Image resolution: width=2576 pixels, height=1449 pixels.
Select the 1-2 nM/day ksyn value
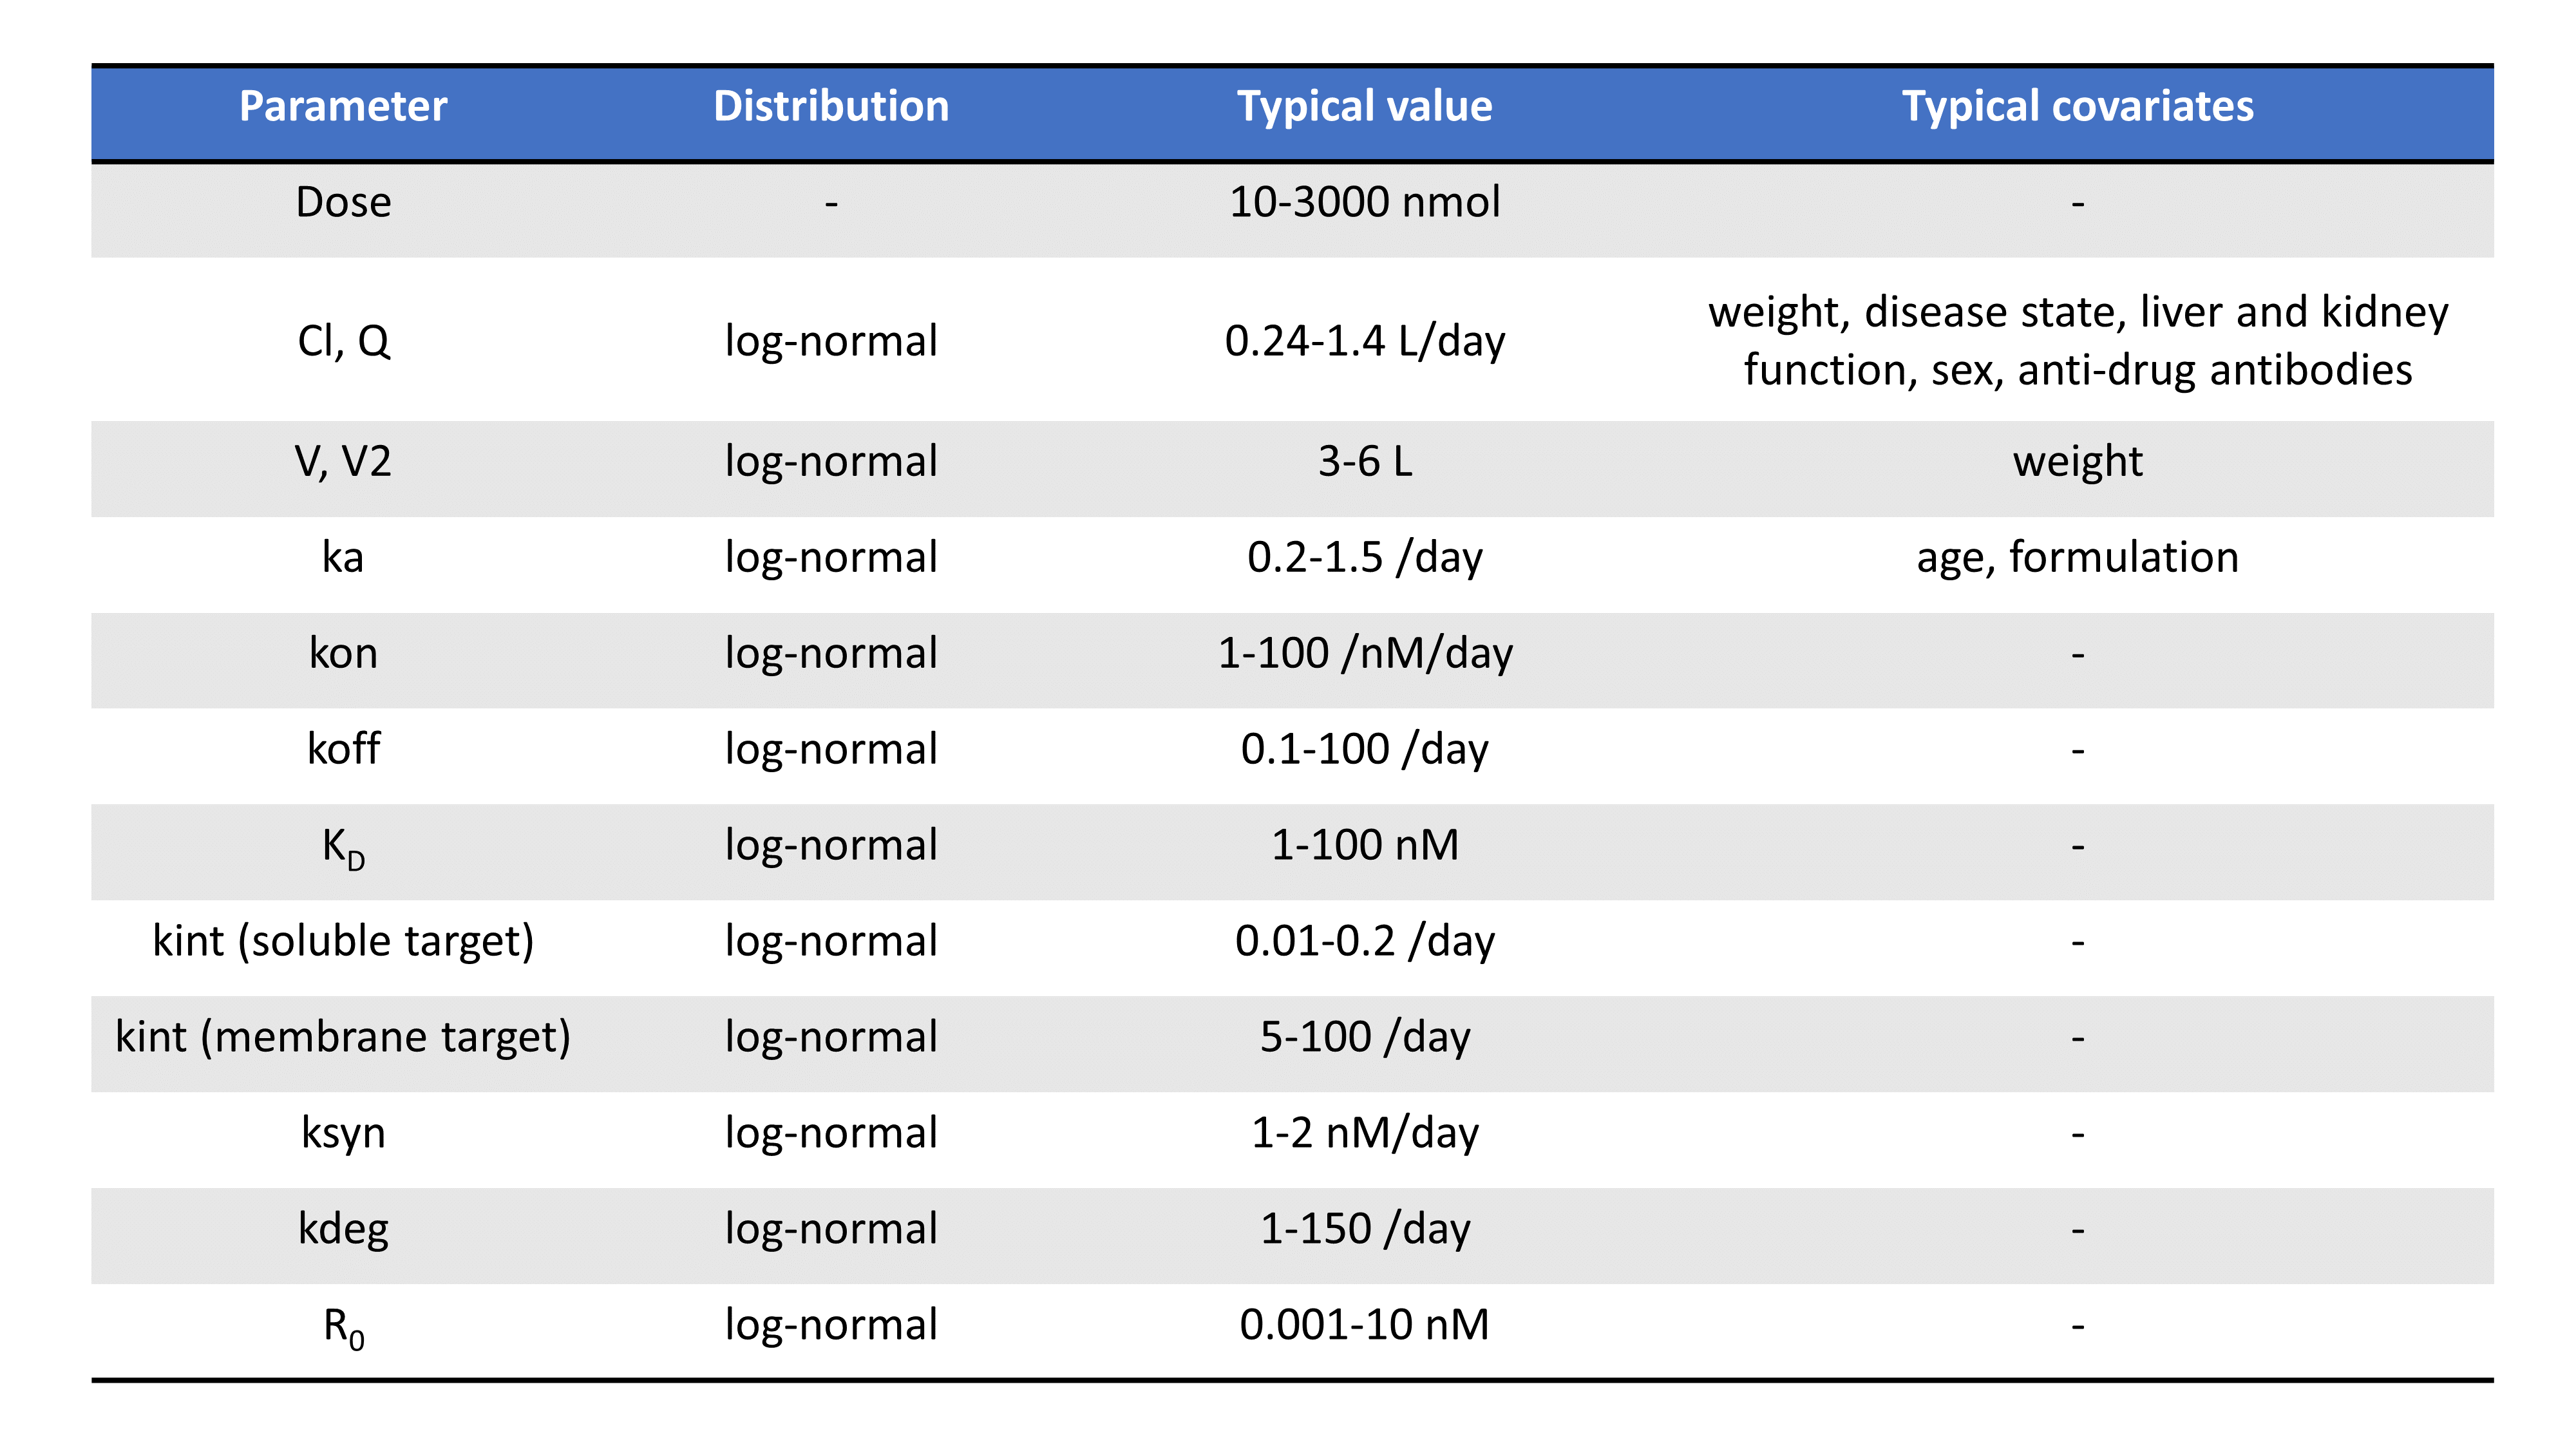[1364, 1133]
